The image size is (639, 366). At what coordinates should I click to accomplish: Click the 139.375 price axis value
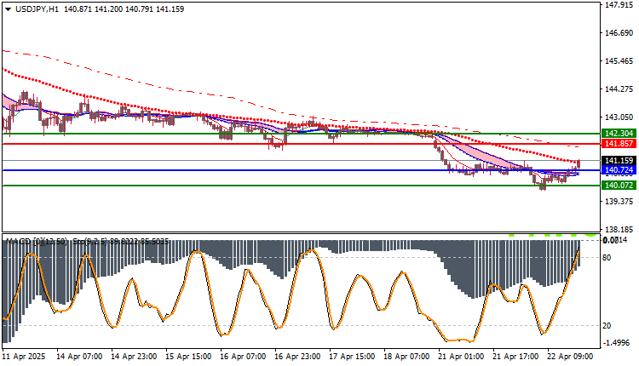(619, 202)
